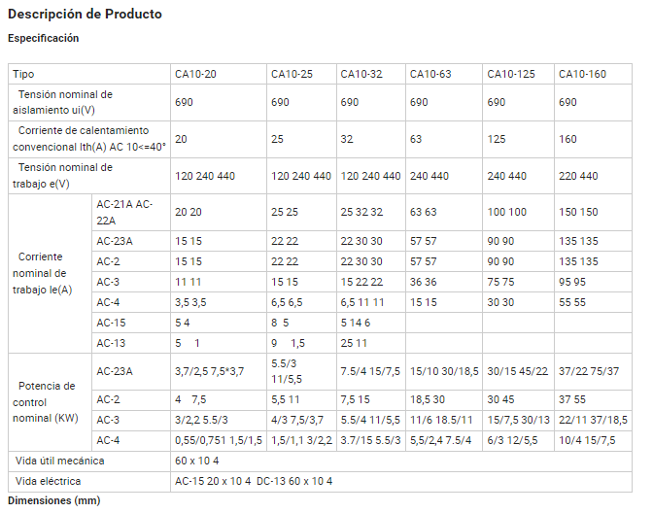The image size is (653, 513).
Task: Select the CA10-32 column header cell
Action: click(370, 74)
